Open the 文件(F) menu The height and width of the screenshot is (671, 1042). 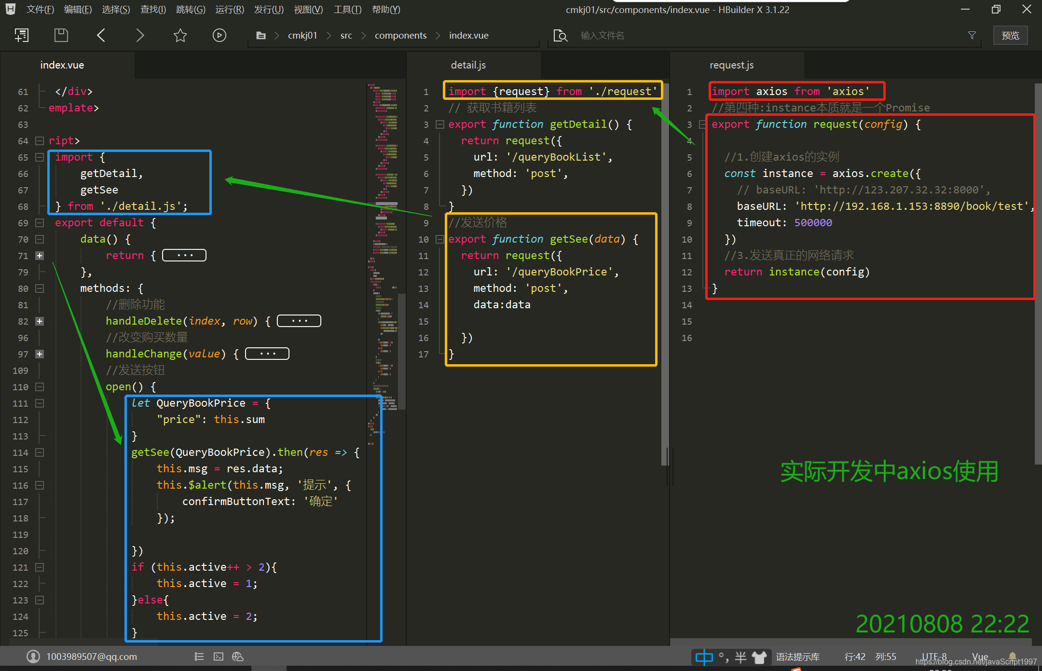coord(40,10)
